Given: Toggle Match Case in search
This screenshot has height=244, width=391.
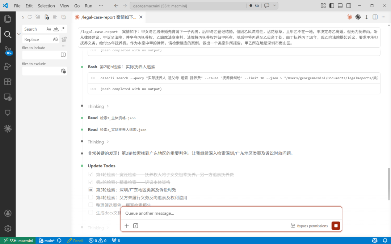Looking at the screenshot, I should pos(49,29).
